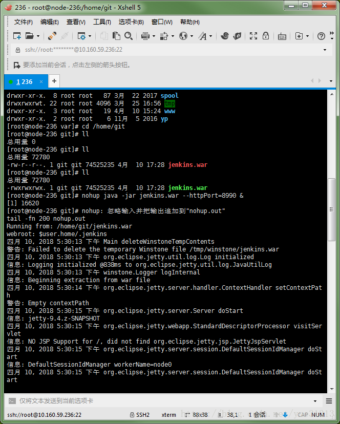Viewport: 340px width, 424px height.
Task: Click the Connect plug icon
Action: (52, 36)
